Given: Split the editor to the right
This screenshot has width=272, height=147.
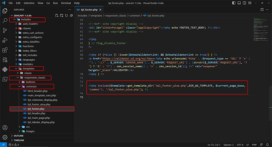Looking at the screenshot, I should pyautogui.click(x=262, y=10).
